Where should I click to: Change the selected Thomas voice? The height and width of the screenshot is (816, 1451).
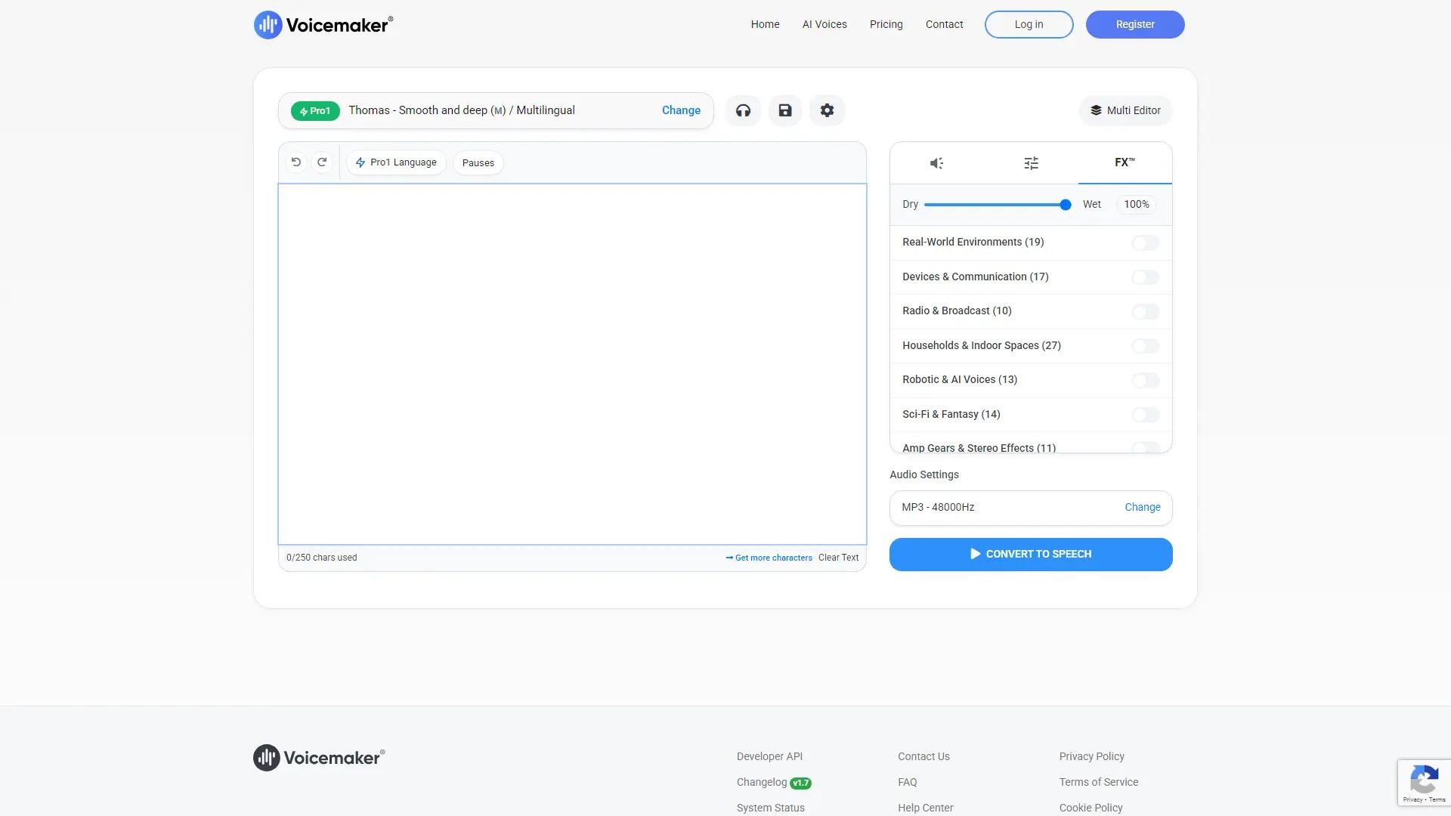[x=680, y=110]
